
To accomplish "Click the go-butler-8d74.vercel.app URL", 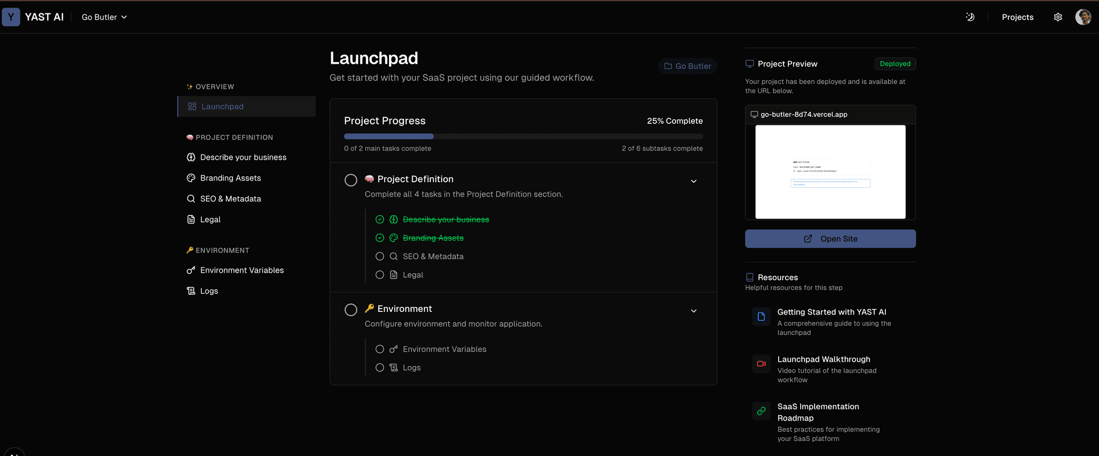I will [x=804, y=114].
